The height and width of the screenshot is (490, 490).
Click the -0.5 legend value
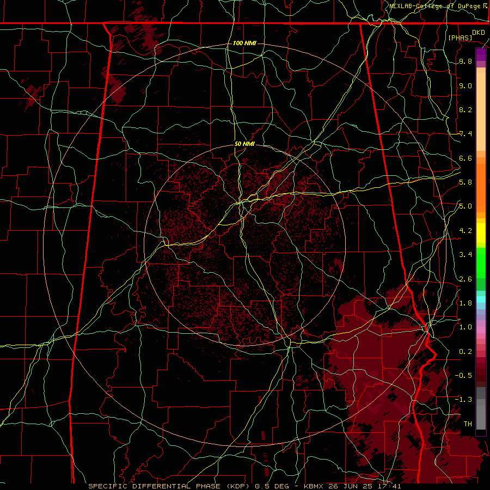[463, 376]
